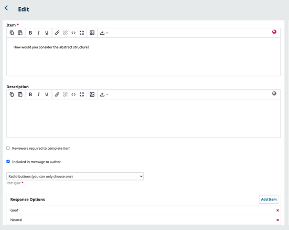Image resolution: width=289 pixels, height=230 pixels.
Task: Underline text in the Description editor
Action: pyautogui.click(x=47, y=95)
